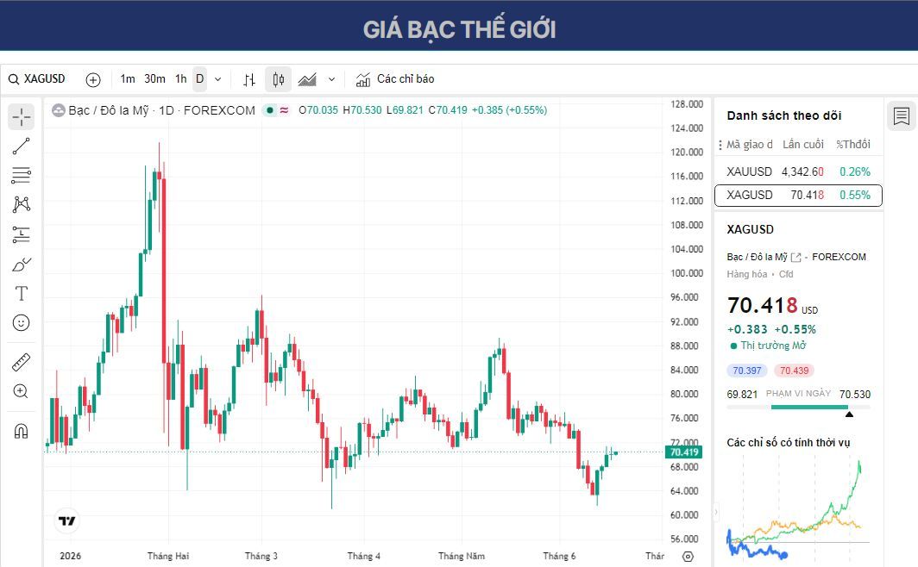Select XAGUSD row in the watchlist
The height and width of the screenshot is (567, 918).
tap(799, 196)
